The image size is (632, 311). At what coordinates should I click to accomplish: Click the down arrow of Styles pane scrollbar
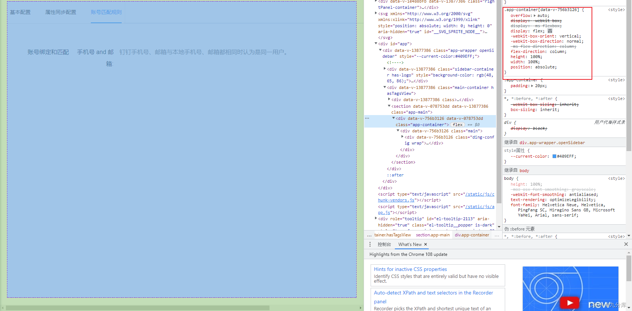[x=629, y=236]
